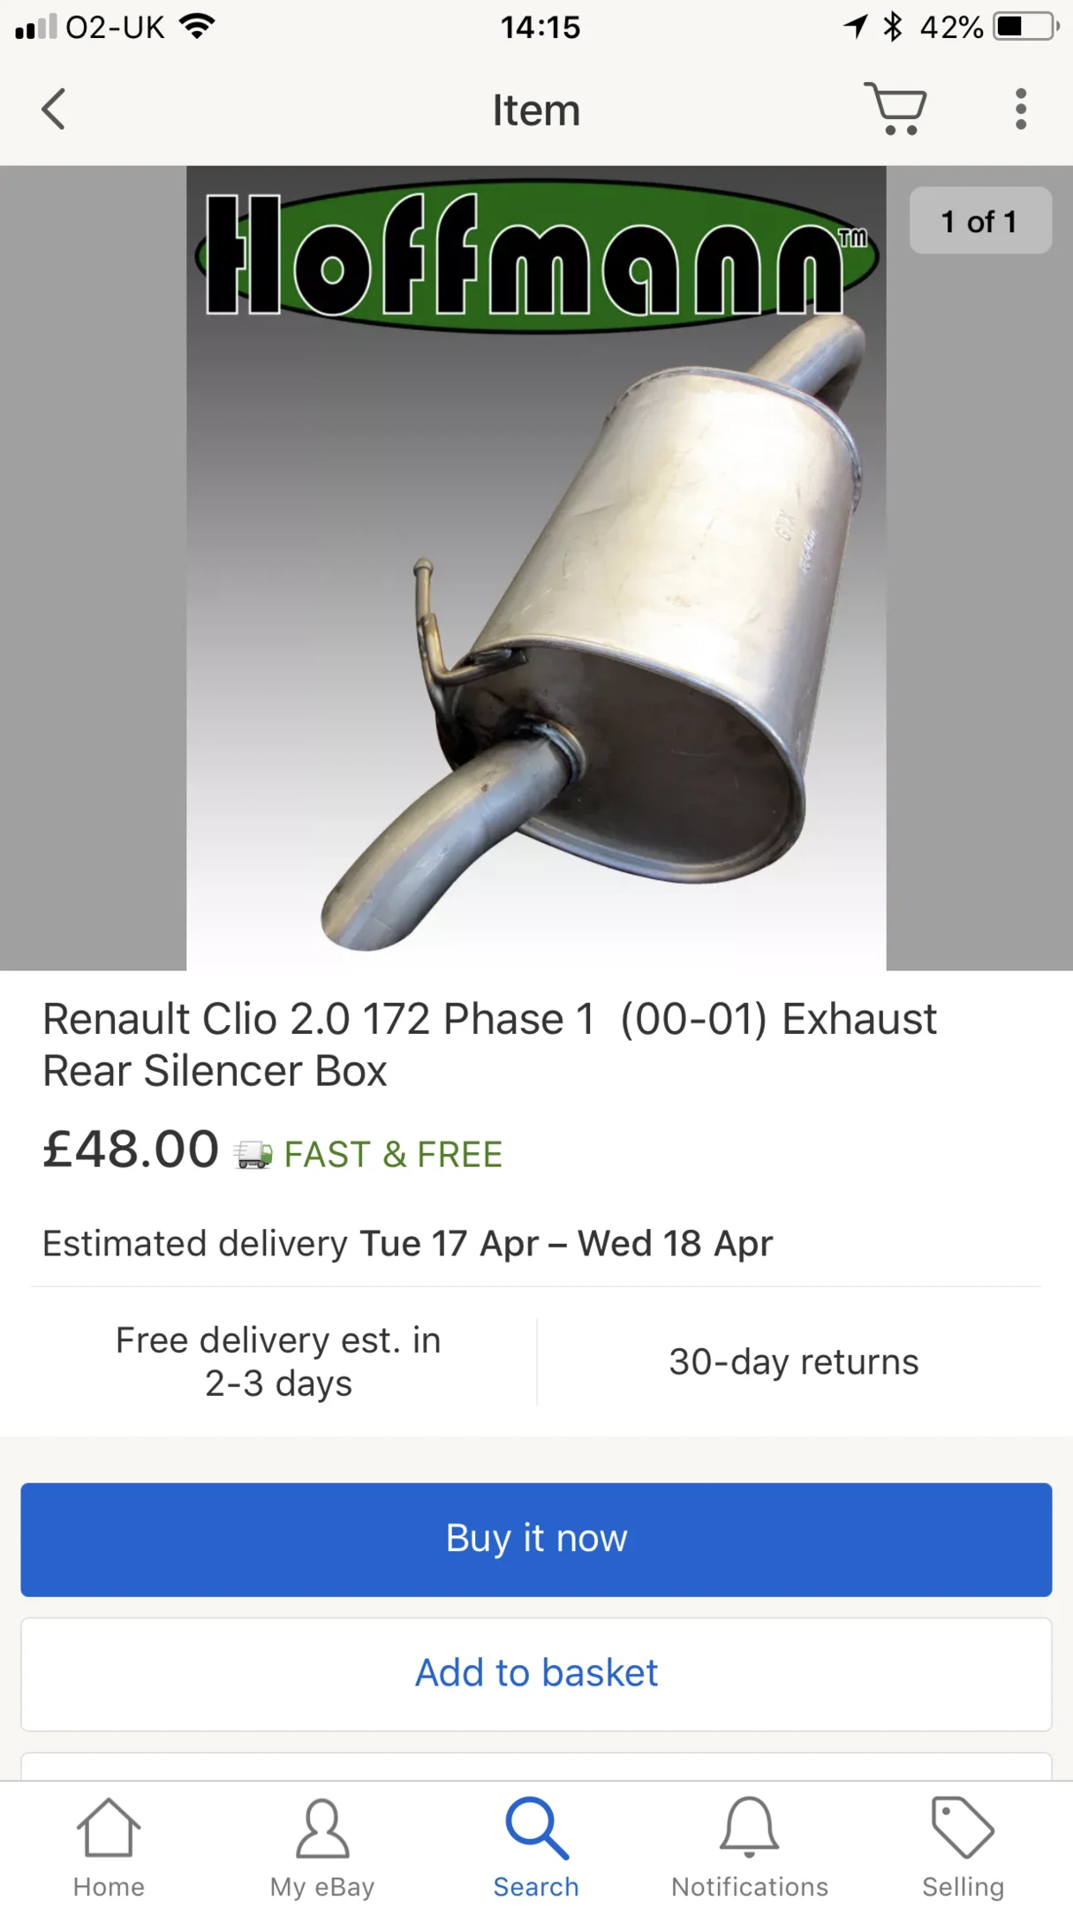Tap the estimated delivery date line

coord(407,1243)
